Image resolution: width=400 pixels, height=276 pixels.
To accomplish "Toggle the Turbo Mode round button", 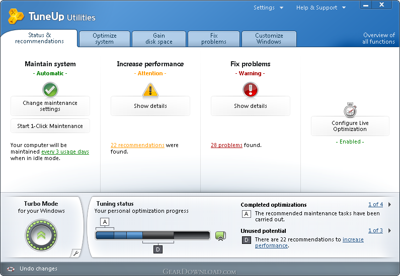I will [41, 235].
